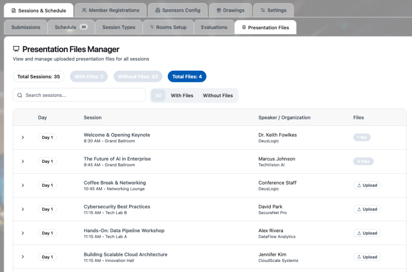Image resolution: width=412 pixels, height=272 pixels.
Task: Expand the Cybersecurity Best Practices row
Action: [23, 209]
